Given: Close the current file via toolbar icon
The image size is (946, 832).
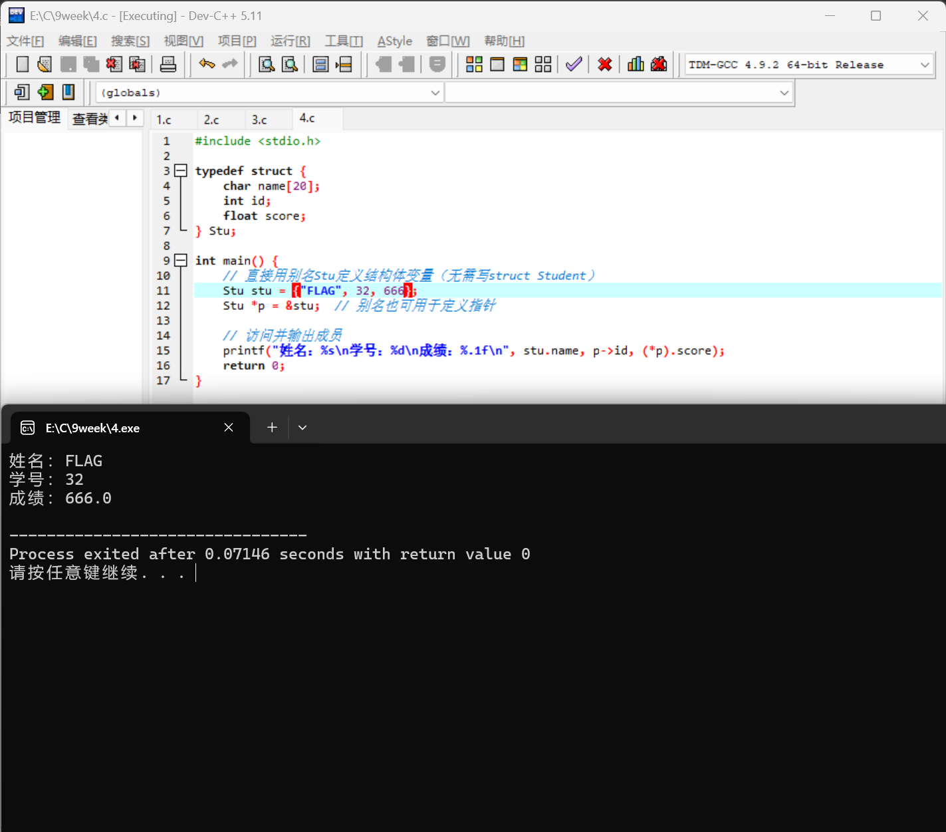Looking at the screenshot, I should point(114,65).
